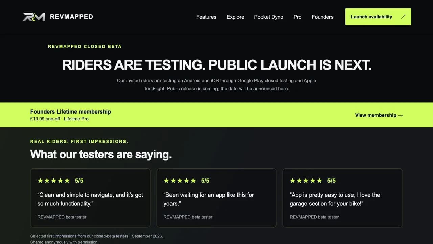This screenshot has width=433, height=244.
Task: Click the 'Riders are testing' headline
Action: [x=216, y=65]
